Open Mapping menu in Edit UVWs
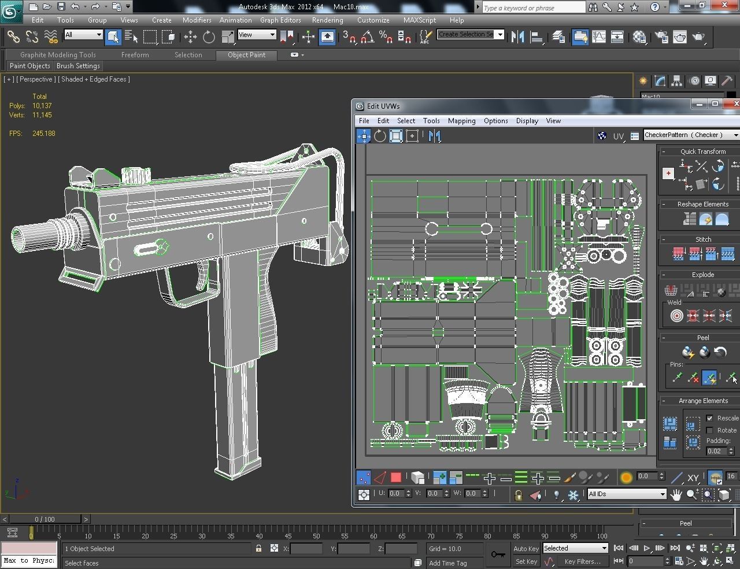This screenshot has width=740, height=569. click(461, 121)
